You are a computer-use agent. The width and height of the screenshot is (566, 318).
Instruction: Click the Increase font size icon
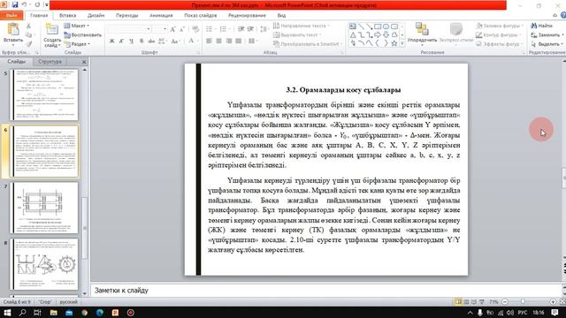pos(173,29)
